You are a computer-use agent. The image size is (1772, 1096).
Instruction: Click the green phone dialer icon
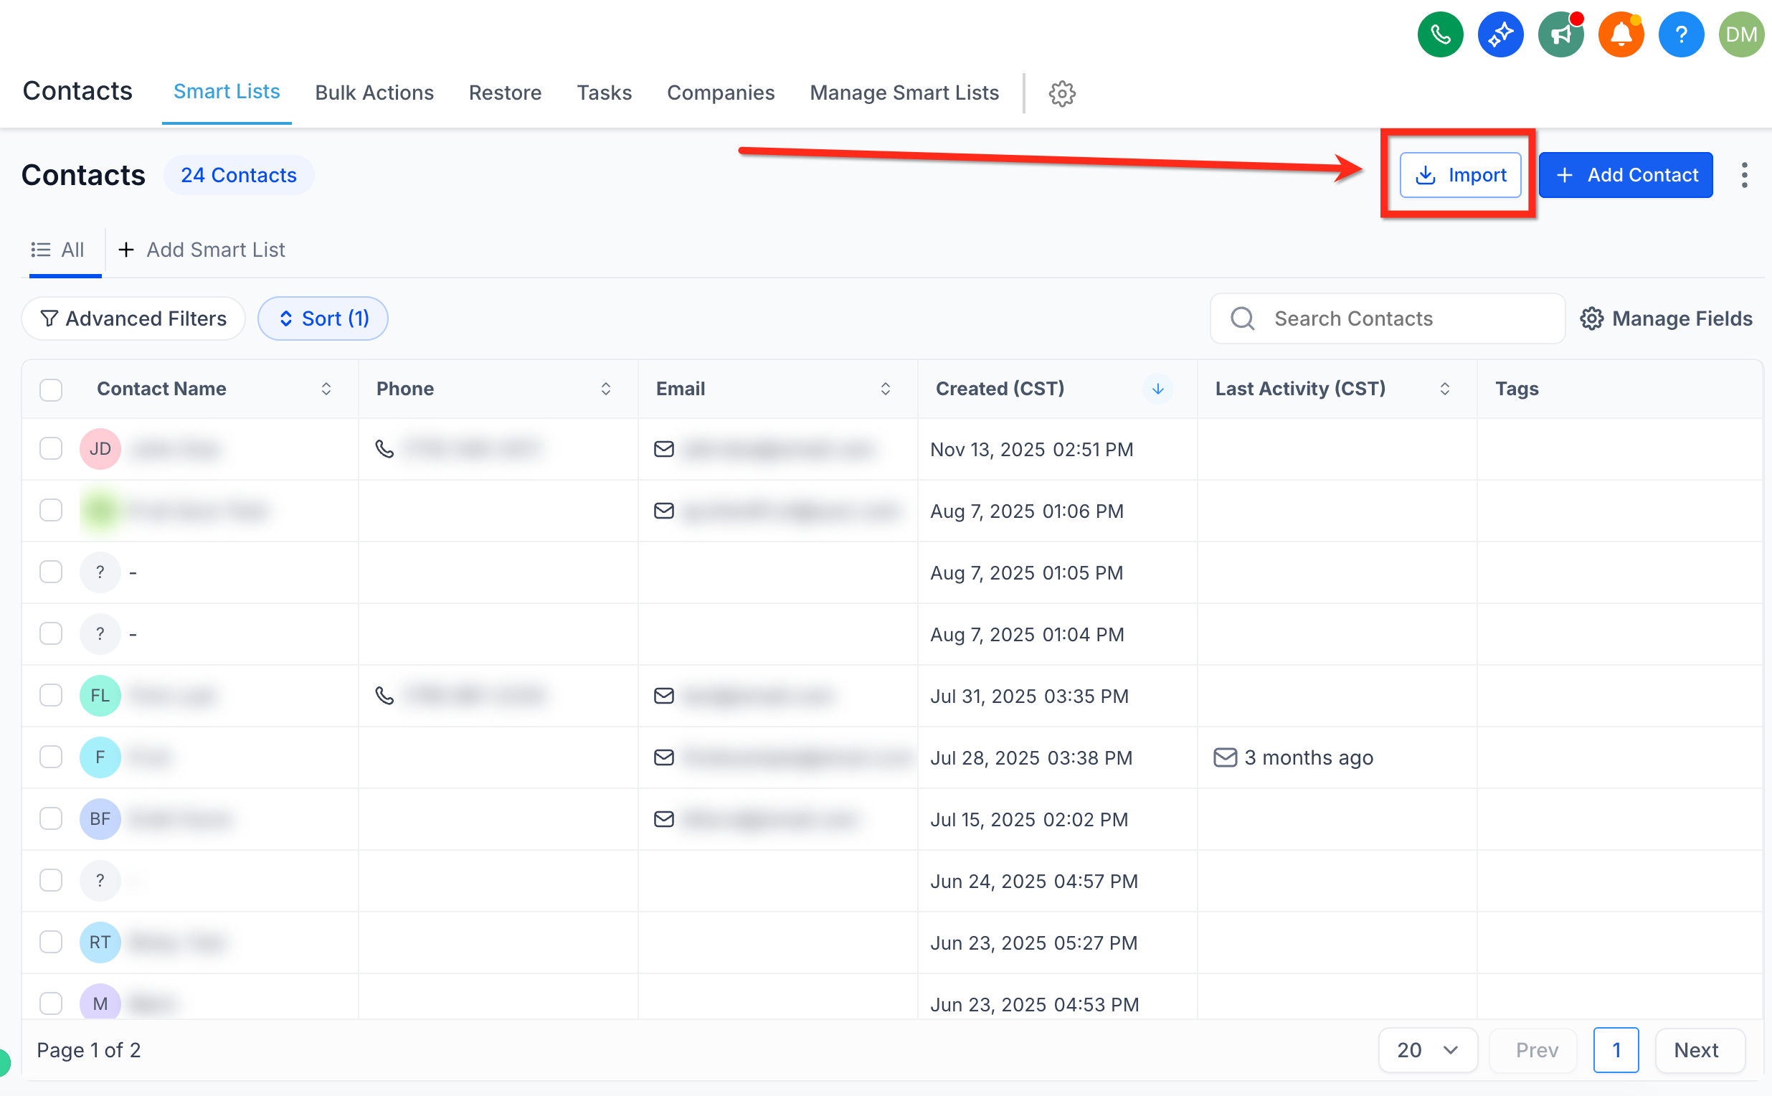(1440, 34)
